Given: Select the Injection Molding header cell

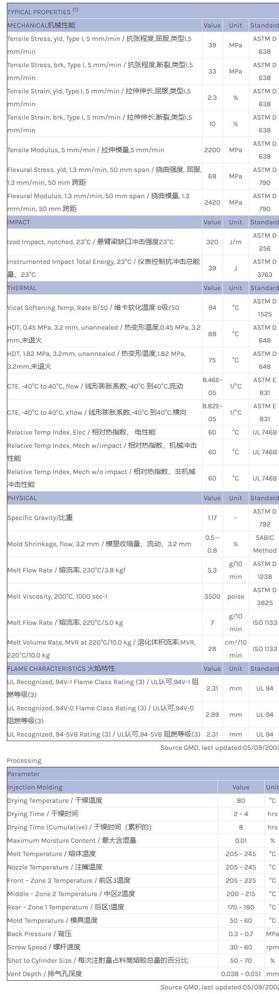Looking at the screenshot, I should (x=35, y=787).
